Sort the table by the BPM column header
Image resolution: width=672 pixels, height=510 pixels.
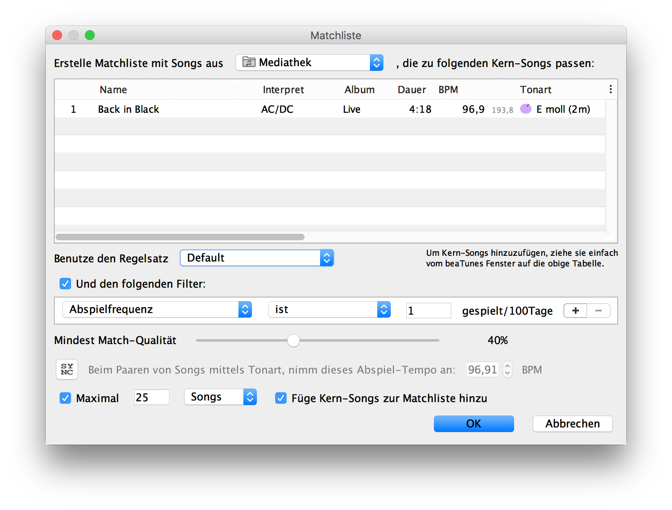click(x=448, y=89)
